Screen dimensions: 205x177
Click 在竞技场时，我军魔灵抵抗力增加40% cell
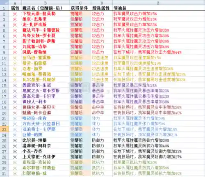(159, 174)
